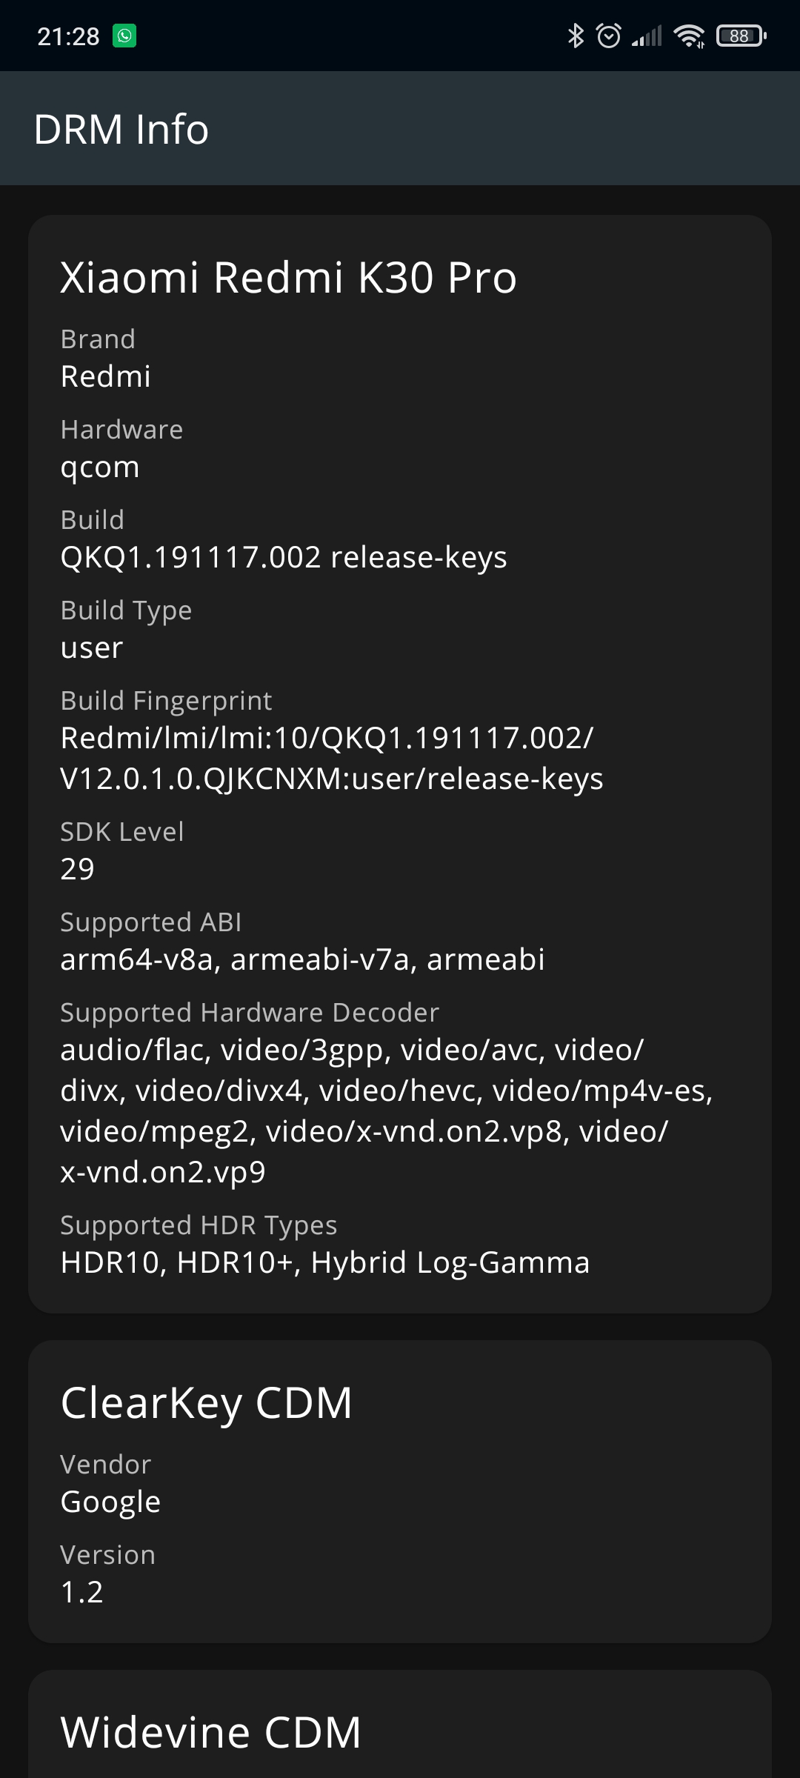Tap the ClearKey CDM card heading
This screenshot has height=1778, width=800.
[207, 1404]
